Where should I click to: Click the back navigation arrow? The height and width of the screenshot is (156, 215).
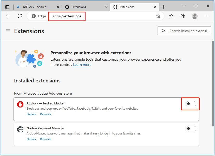coord(8,16)
